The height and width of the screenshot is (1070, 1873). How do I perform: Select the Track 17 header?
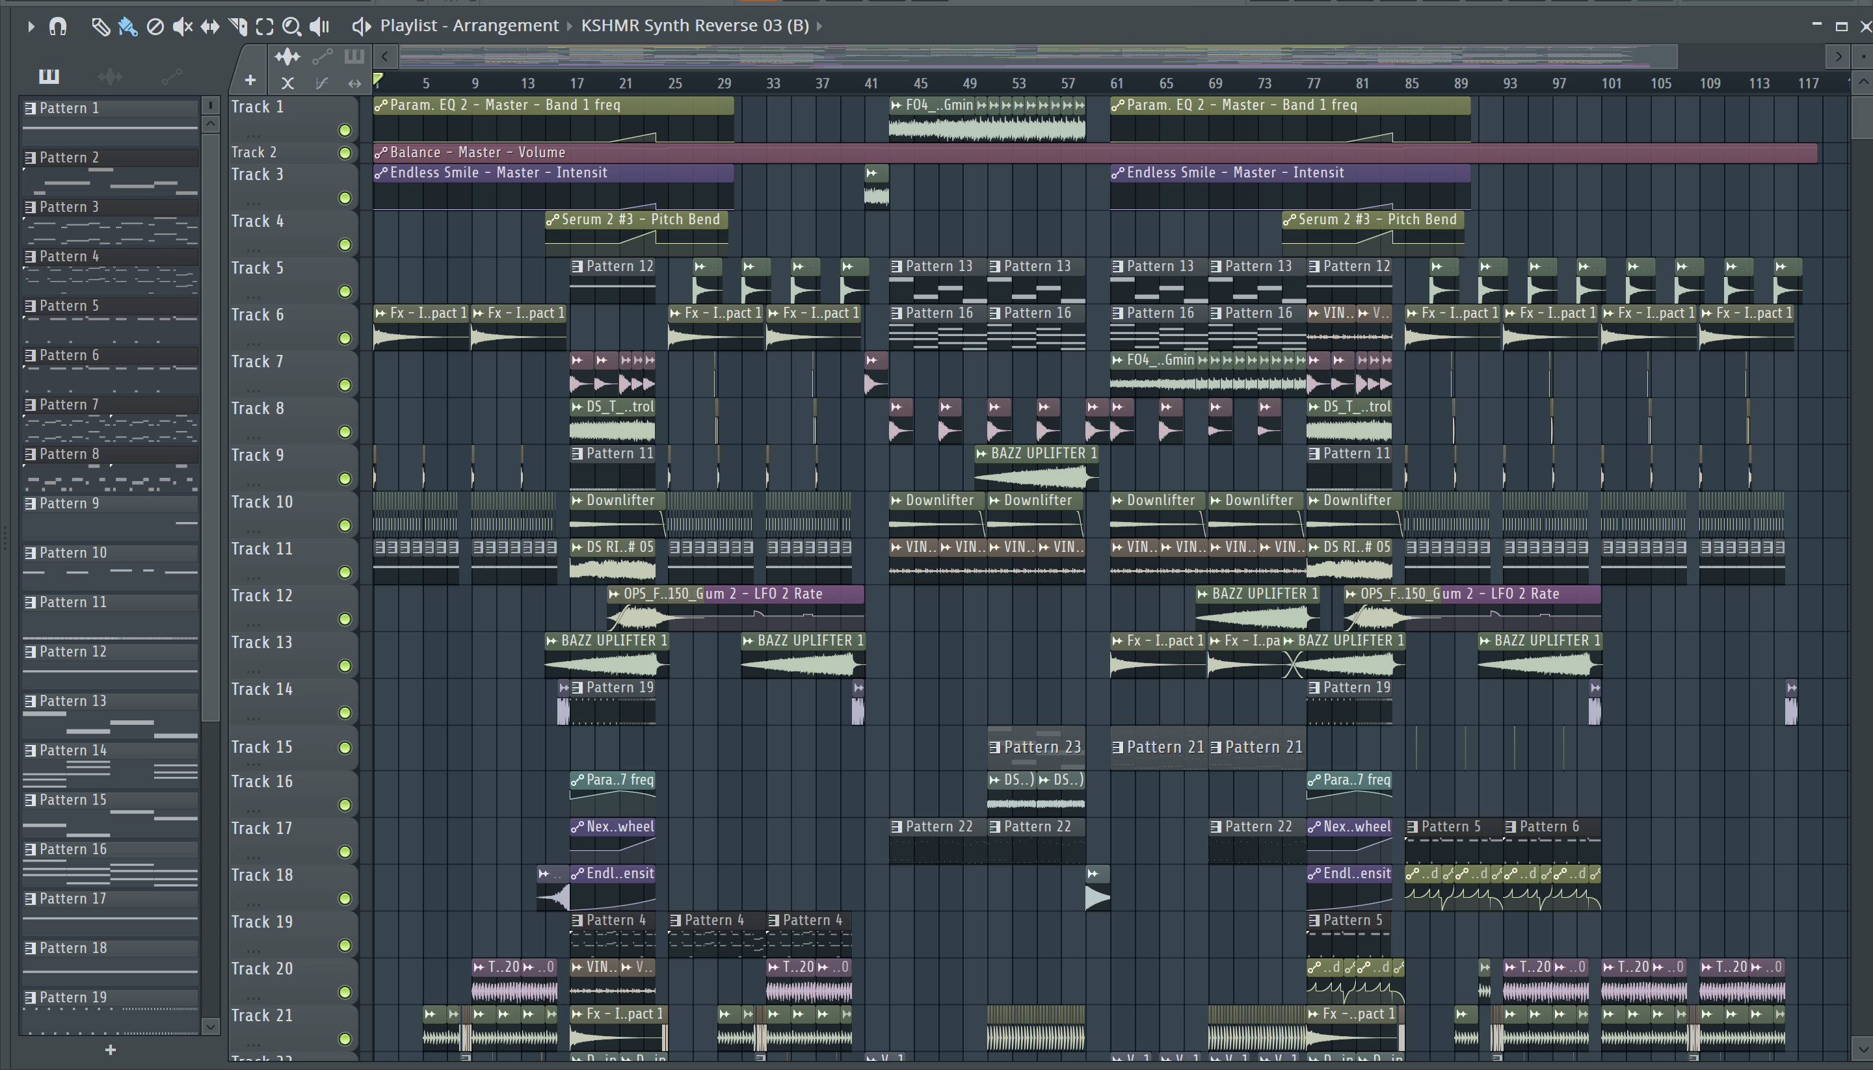coord(293,840)
